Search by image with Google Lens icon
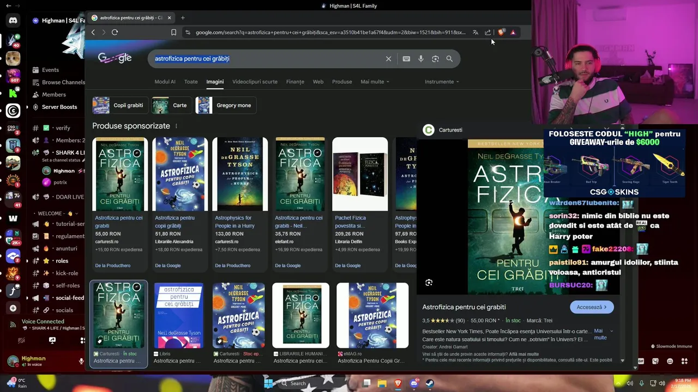Viewport: 698px width, 392px height. pyautogui.click(x=435, y=59)
